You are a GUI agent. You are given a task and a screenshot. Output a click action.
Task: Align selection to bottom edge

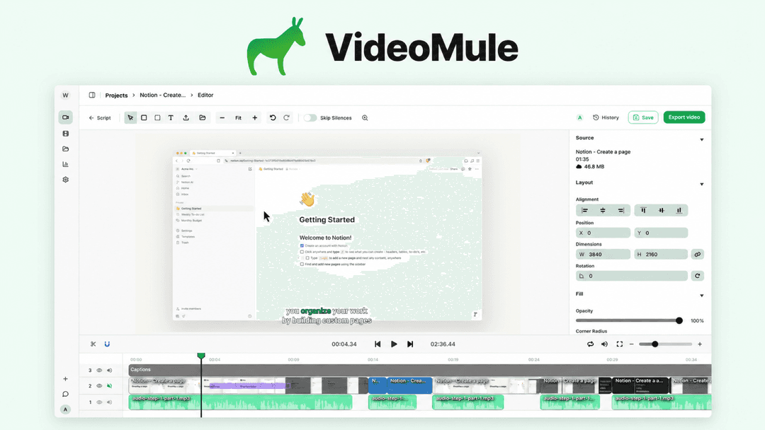point(679,210)
